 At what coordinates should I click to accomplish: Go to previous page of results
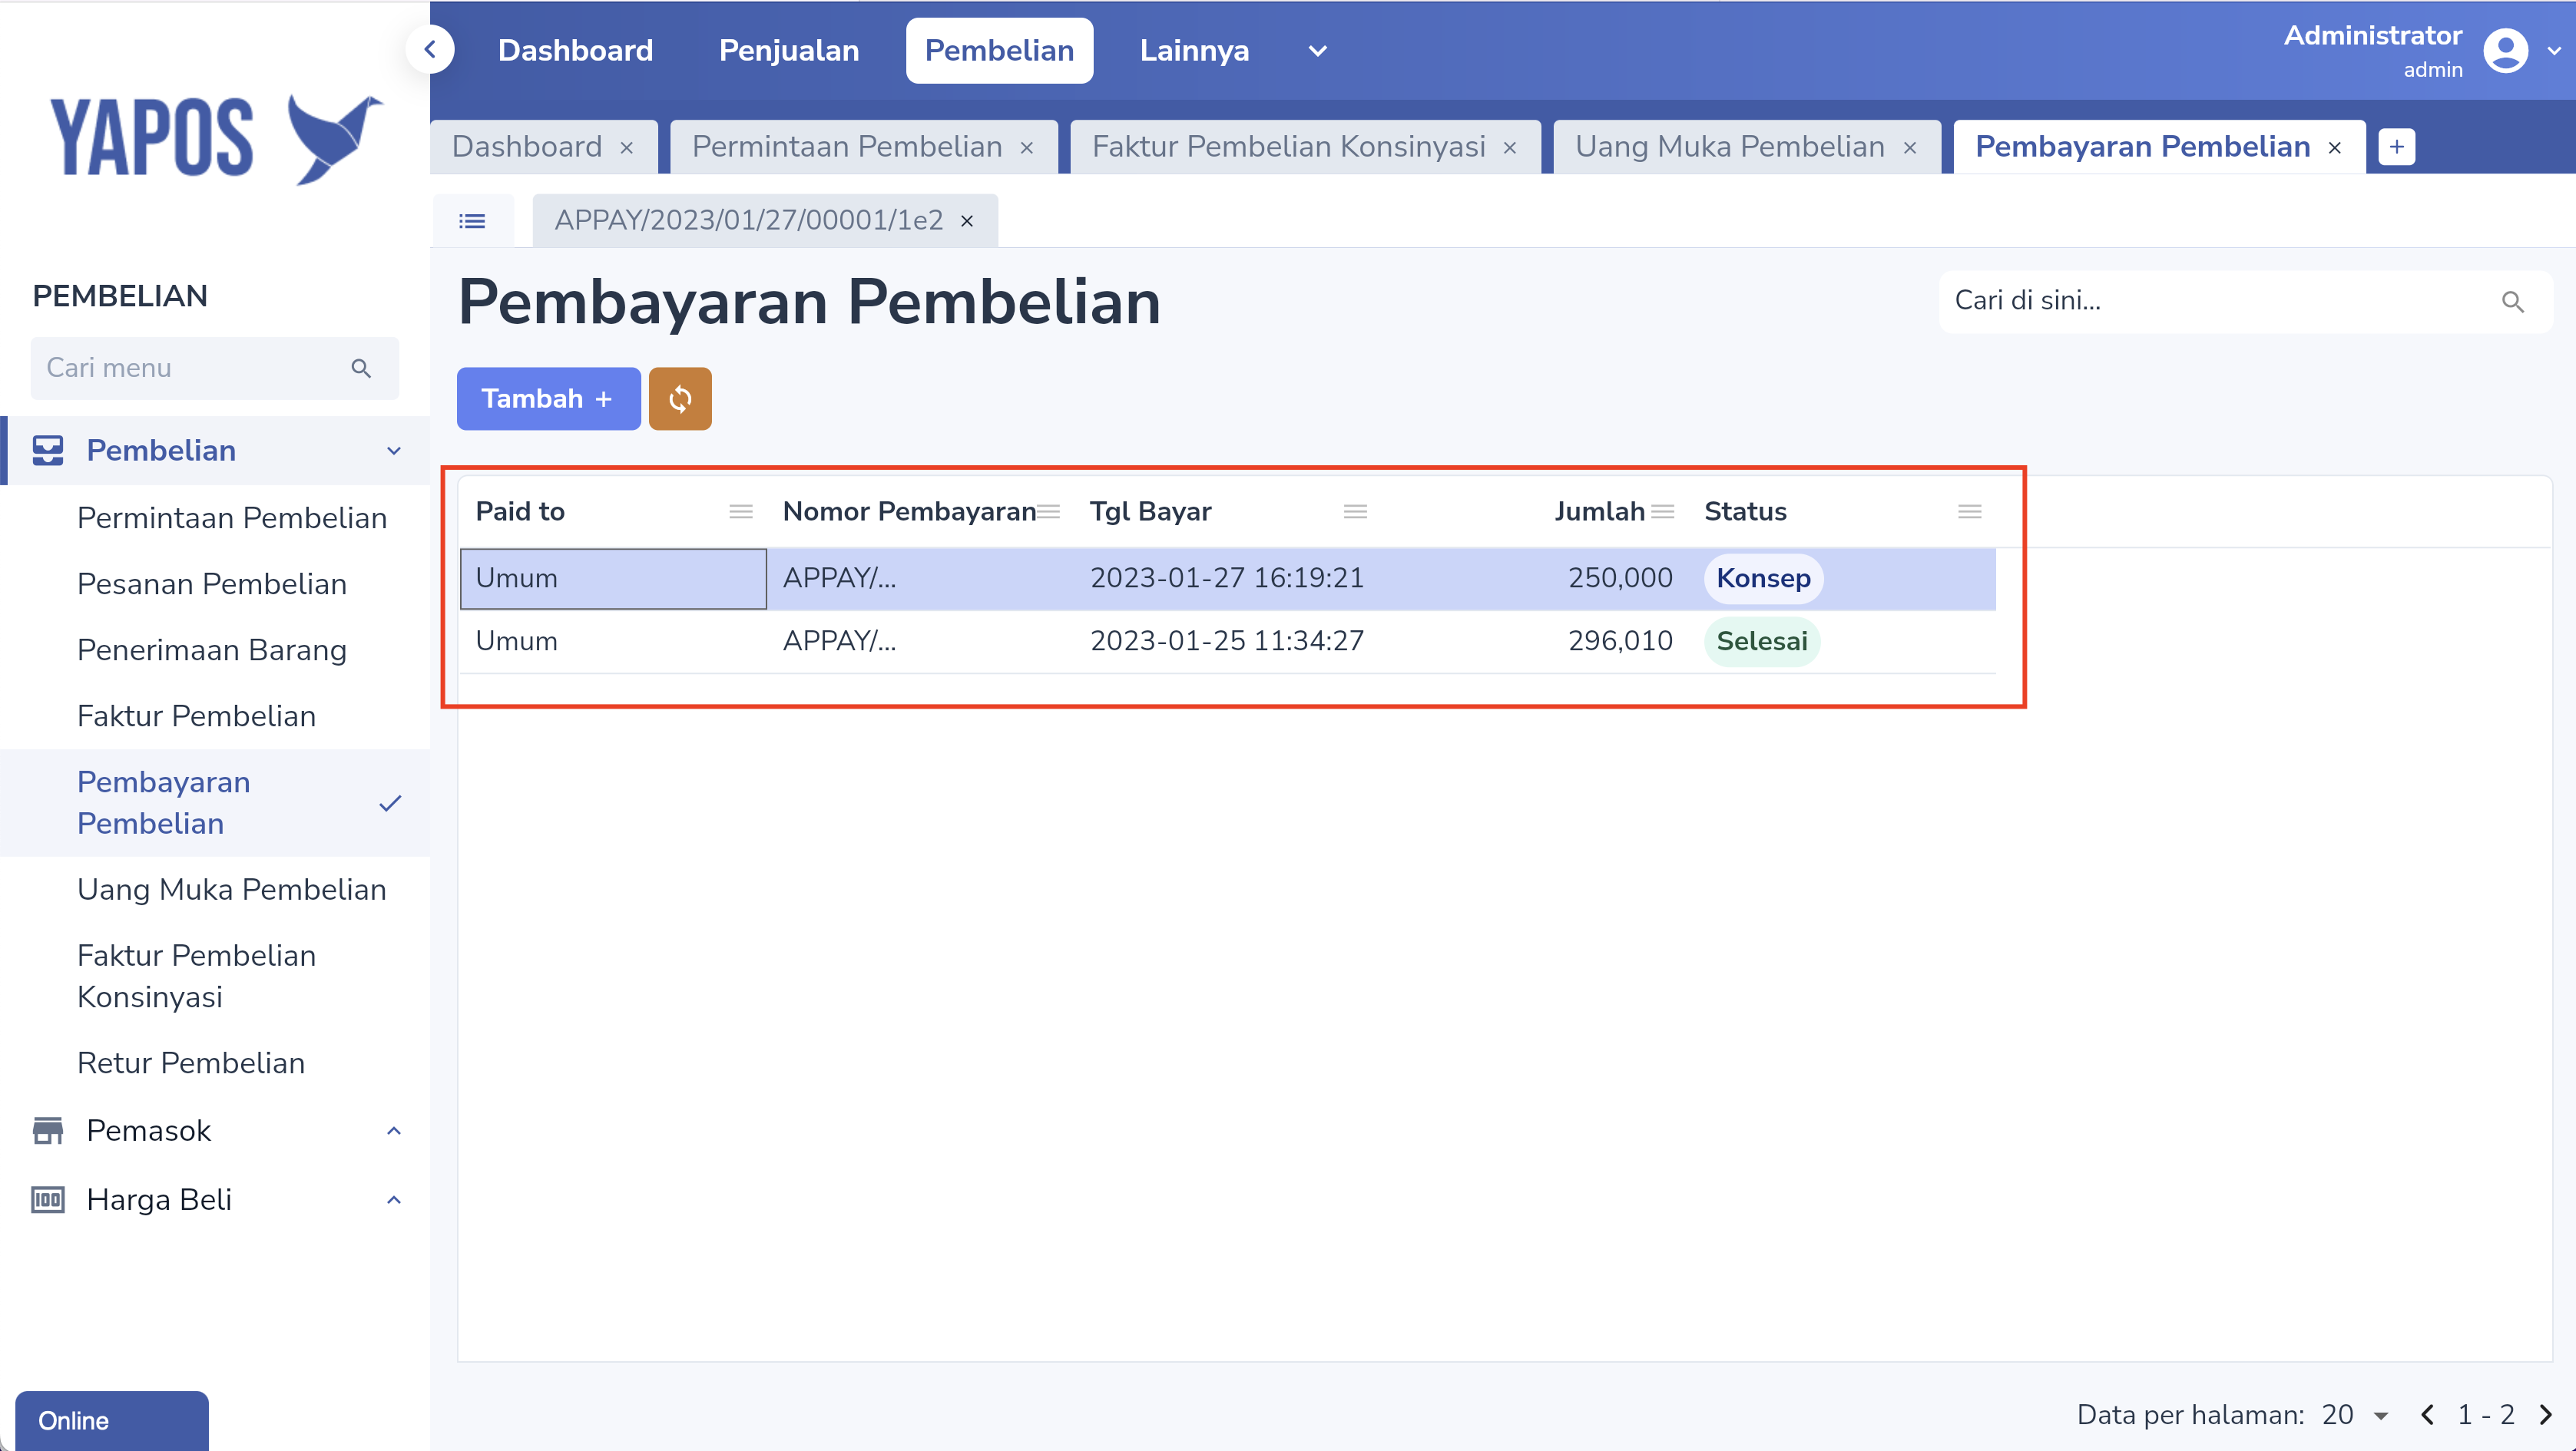point(2427,1415)
